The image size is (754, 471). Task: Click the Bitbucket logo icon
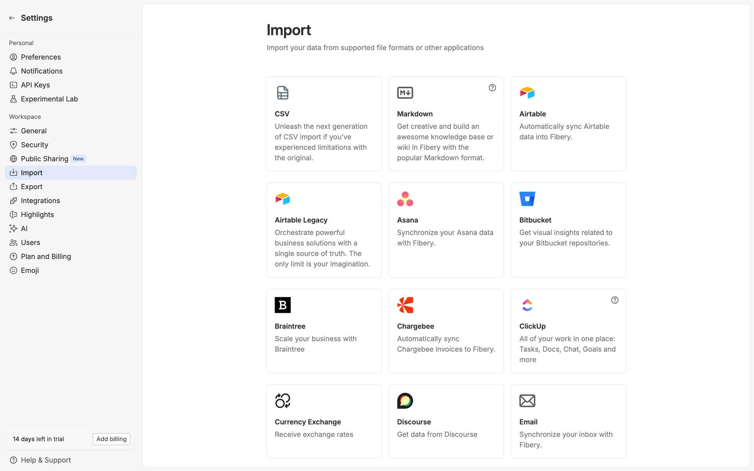point(527,199)
